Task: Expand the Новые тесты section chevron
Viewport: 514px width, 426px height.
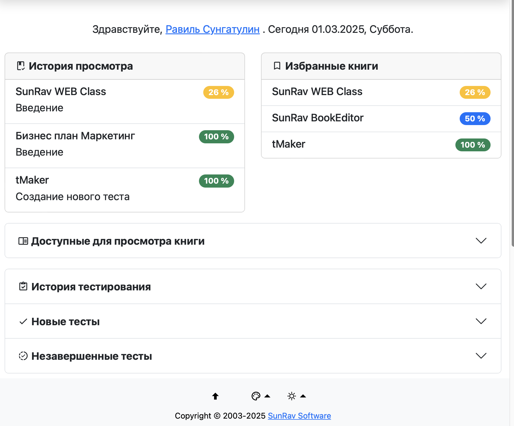Action: tap(481, 321)
